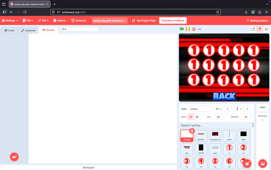Open the Choose a Backdrop button
The height and width of the screenshot is (170, 271).
(x=263, y=163)
